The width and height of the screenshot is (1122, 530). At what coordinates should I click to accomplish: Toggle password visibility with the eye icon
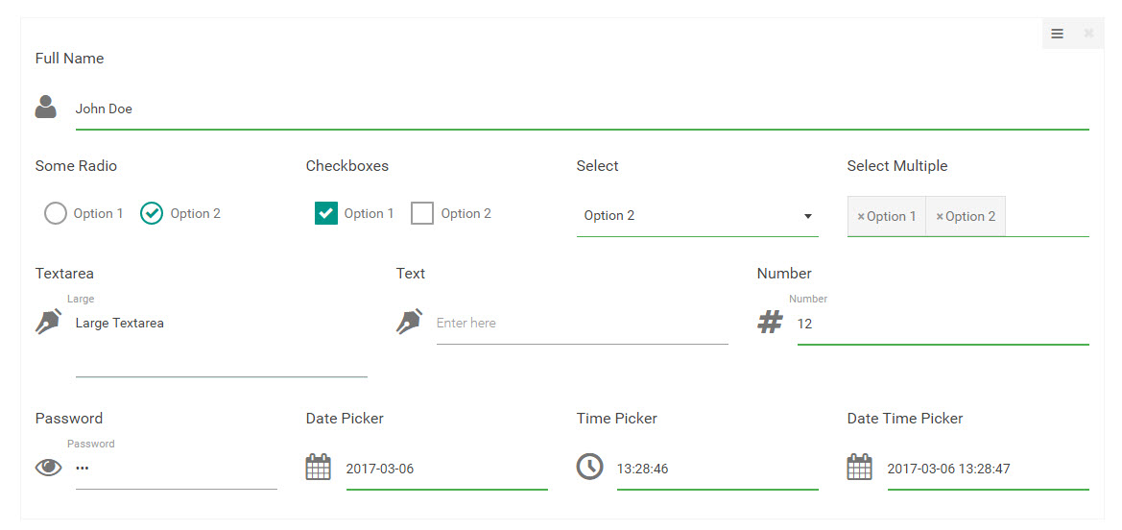[x=49, y=468]
